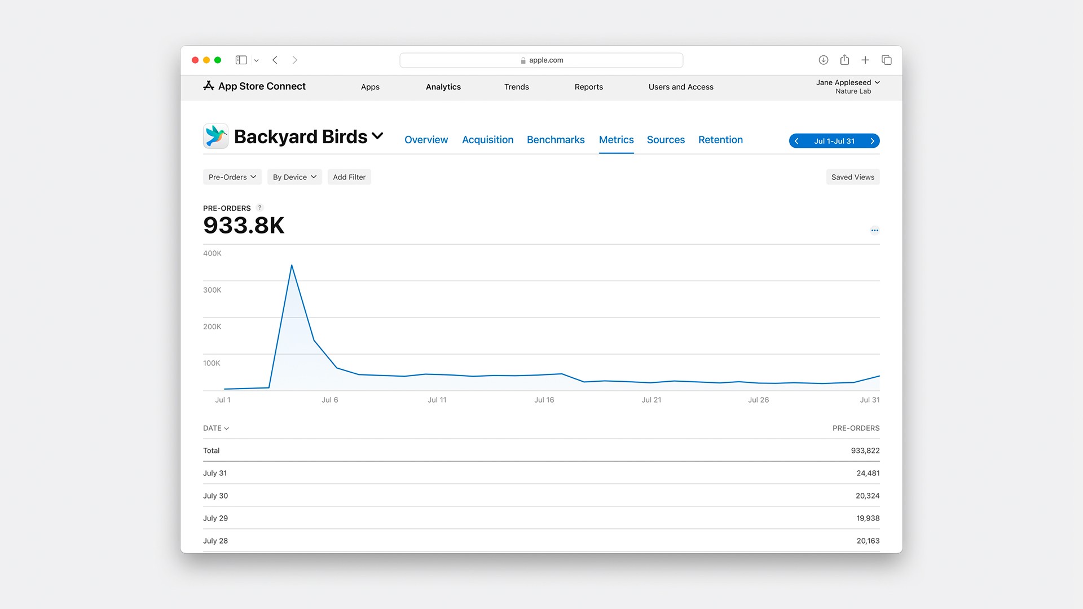
Task: Expand the Jane Appleseed account menu
Action: pyautogui.click(x=848, y=86)
